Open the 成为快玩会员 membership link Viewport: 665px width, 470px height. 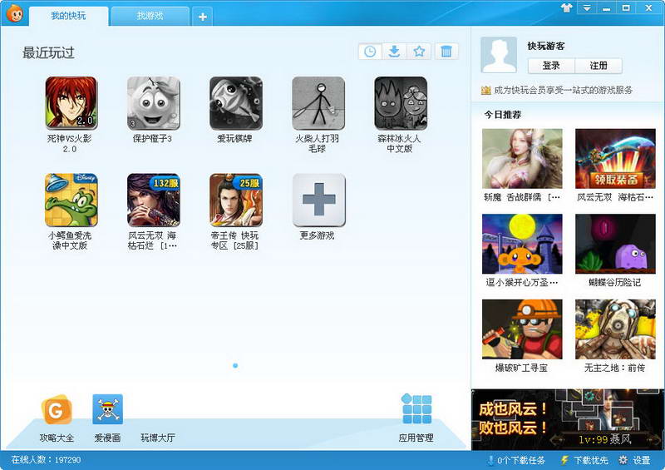563,90
